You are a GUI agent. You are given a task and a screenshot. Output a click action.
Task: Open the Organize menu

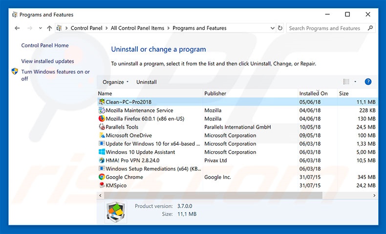coord(115,82)
